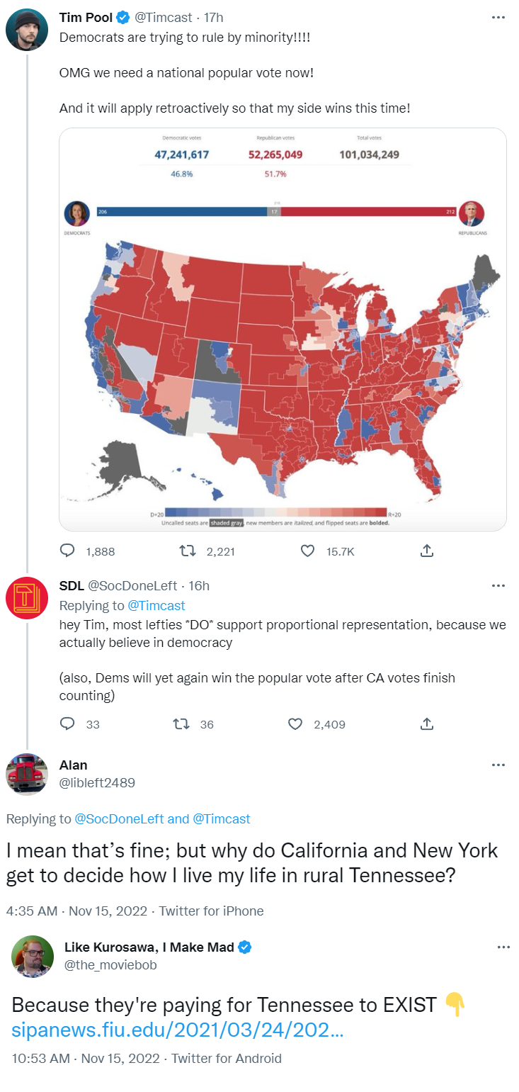Open the election map image
The image size is (519, 1092).
point(283,329)
